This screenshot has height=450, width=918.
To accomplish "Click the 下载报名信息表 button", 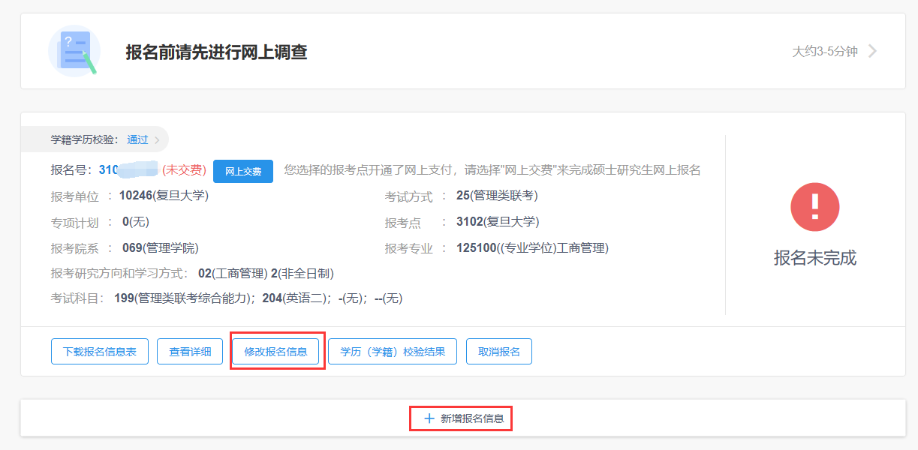I will tap(100, 352).
